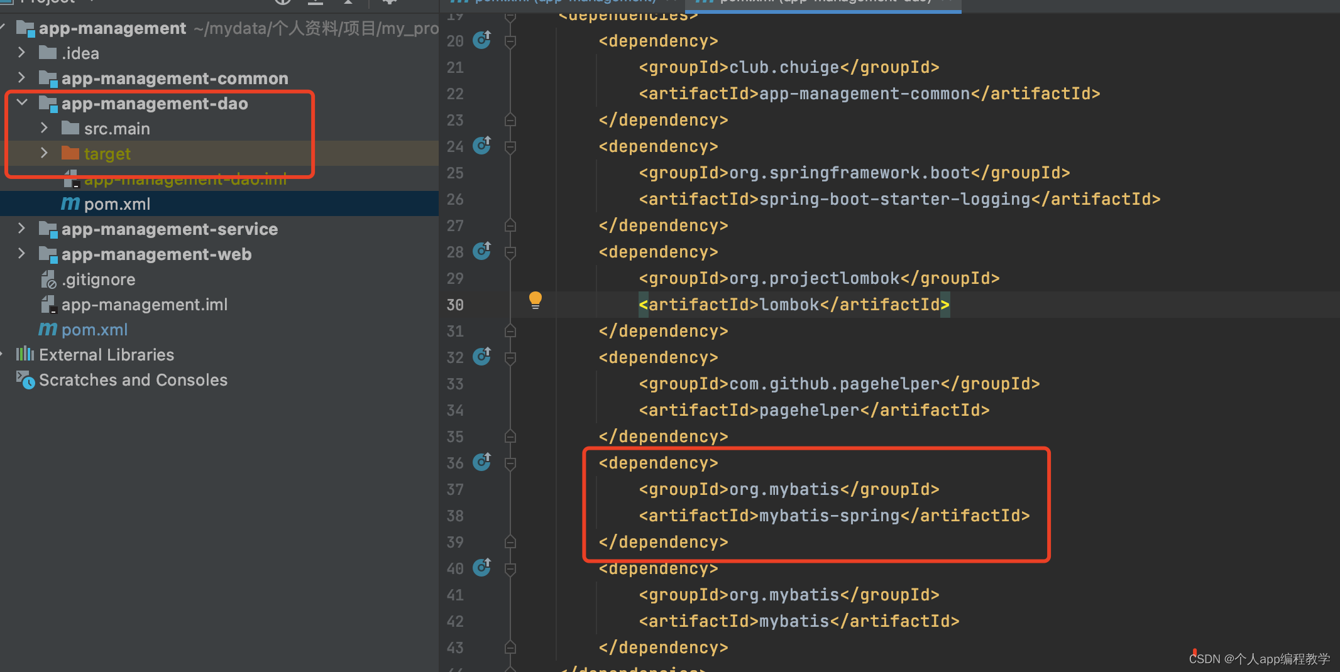The height and width of the screenshot is (672, 1340).
Task: Select the app-management-web module
Action: [219, 254]
